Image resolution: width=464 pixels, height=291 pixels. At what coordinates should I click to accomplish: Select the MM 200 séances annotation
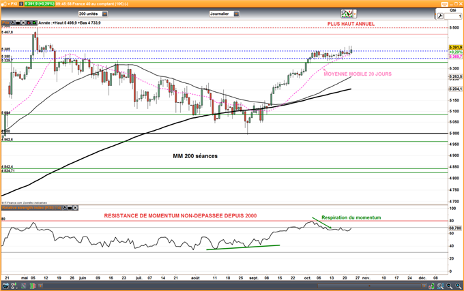pyautogui.click(x=195, y=156)
